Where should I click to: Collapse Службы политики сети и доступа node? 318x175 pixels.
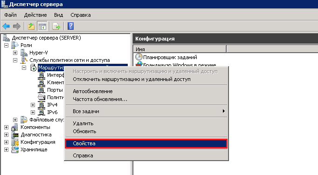tap(15, 60)
